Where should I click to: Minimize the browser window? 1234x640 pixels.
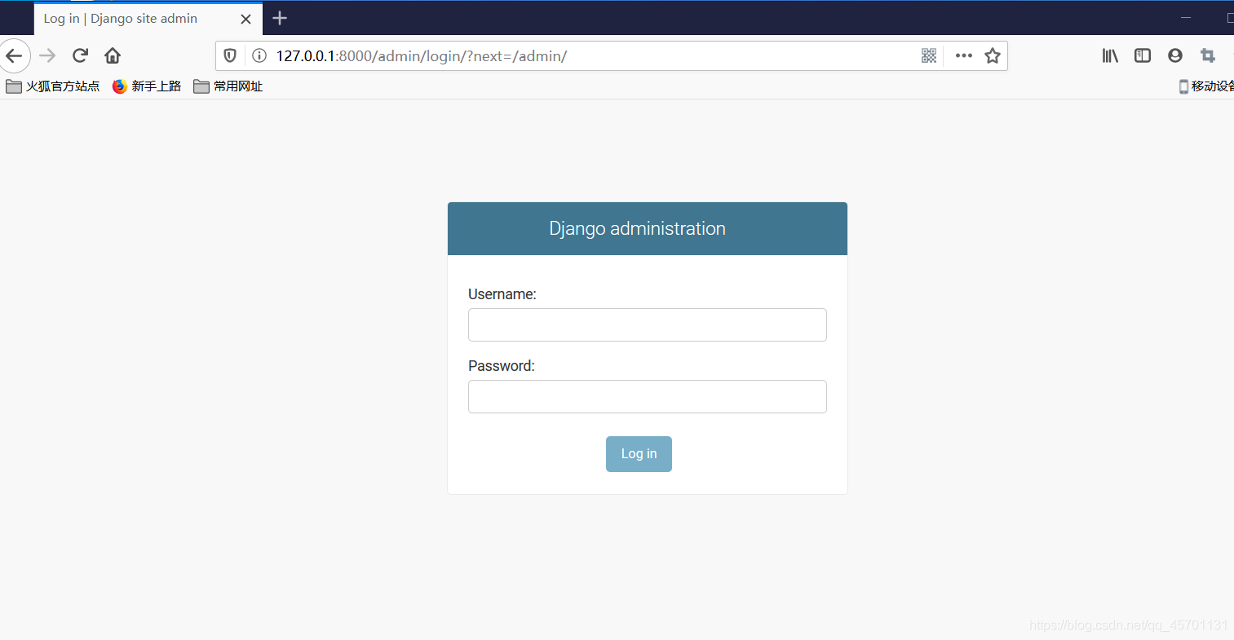1186,18
